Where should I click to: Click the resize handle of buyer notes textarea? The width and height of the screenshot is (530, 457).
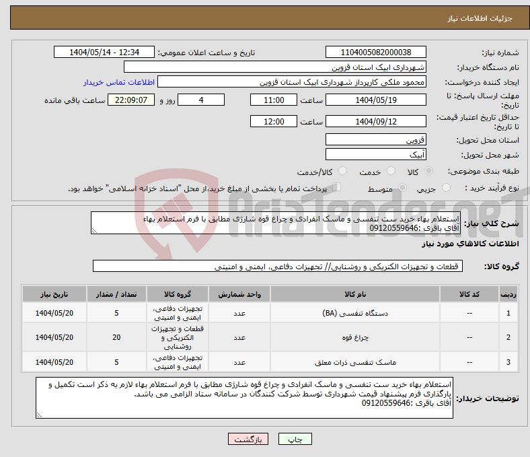[x=39, y=415]
